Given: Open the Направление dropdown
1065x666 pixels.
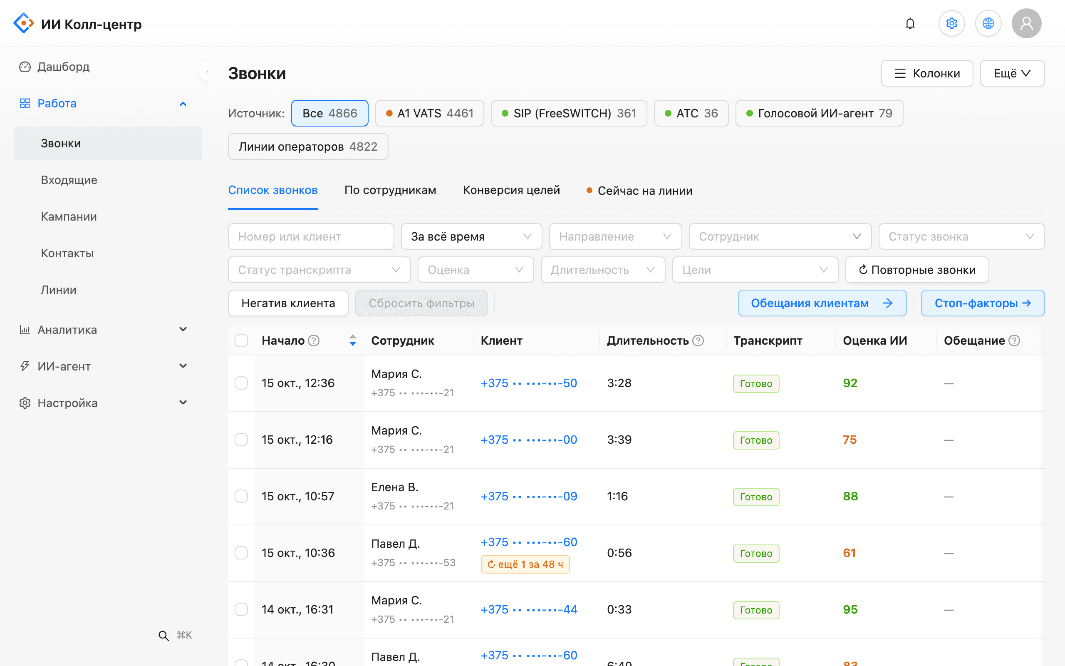Looking at the screenshot, I should click(615, 236).
